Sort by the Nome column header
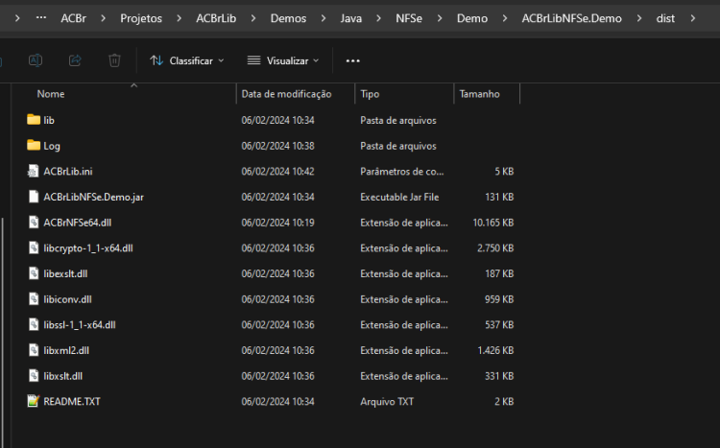This screenshot has height=448, width=720. click(51, 94)
